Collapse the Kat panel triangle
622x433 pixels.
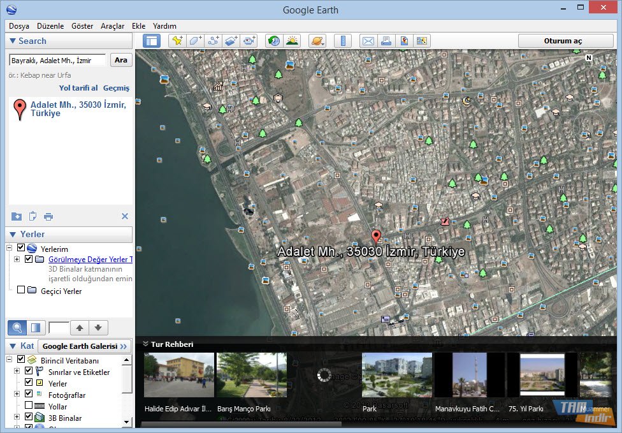coord(13,346)
